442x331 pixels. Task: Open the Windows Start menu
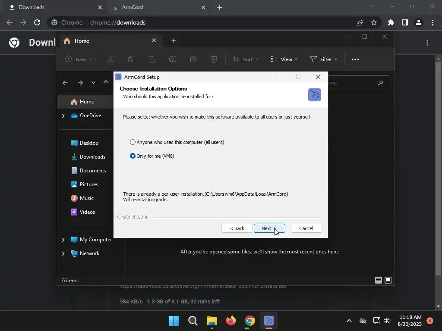(174, 321)
